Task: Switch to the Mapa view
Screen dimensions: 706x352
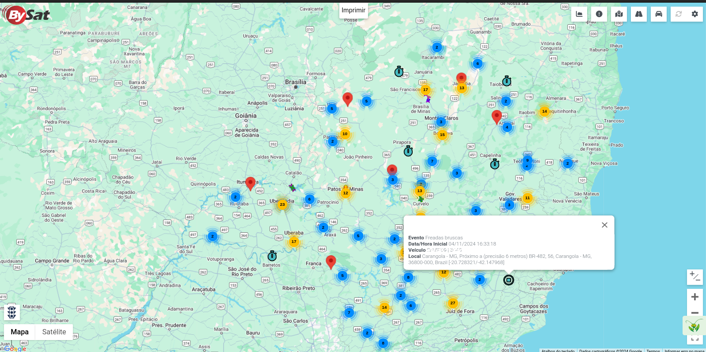Action: pos(19,332)
